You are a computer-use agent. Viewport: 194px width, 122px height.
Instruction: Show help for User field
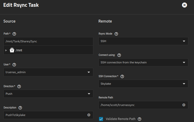click(x=14, y=65)
